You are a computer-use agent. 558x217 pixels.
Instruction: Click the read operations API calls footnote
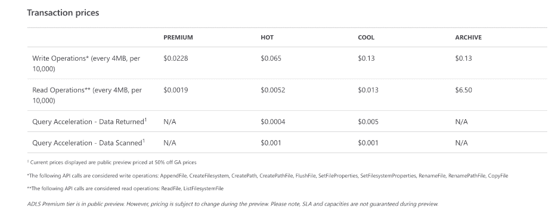coord(125,188)
